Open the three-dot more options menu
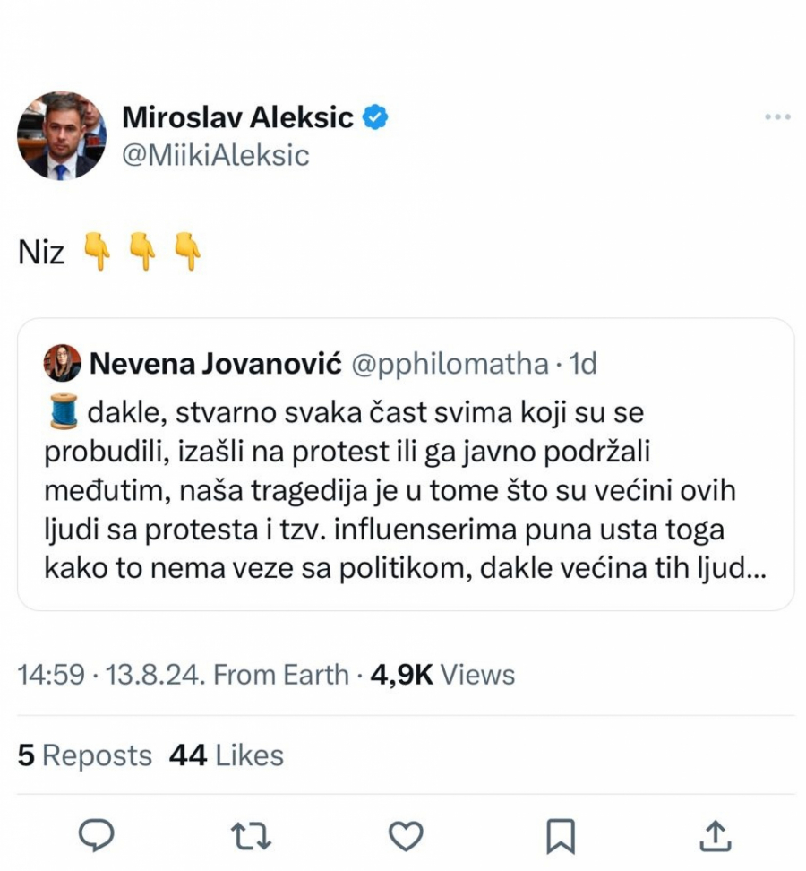Screen dimensions: 806x871 click(776, 117)
